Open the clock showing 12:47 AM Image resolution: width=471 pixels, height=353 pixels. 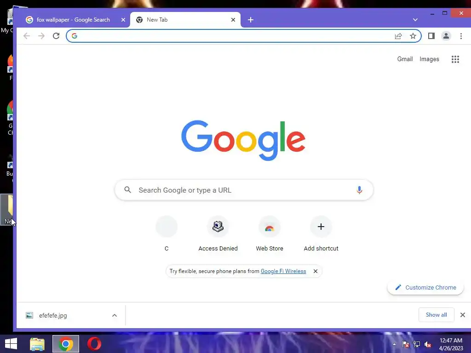coord(451,344)
